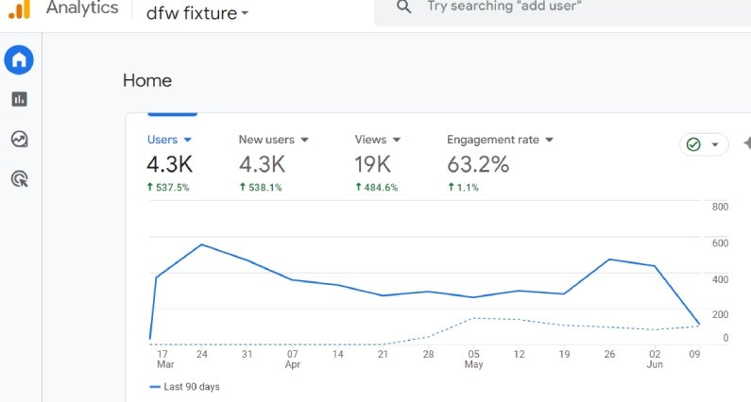The image size is (751, 402).
Task: Click the 17 Mar axis label
Action: (x=164, y=359)
